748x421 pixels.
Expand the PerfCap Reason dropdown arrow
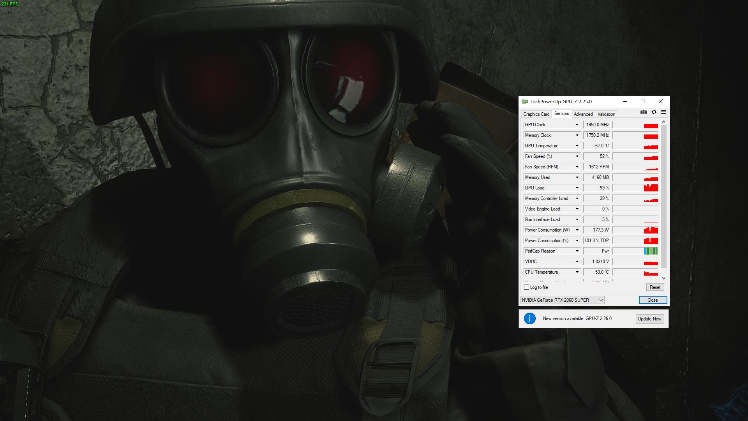pos(577,251)
